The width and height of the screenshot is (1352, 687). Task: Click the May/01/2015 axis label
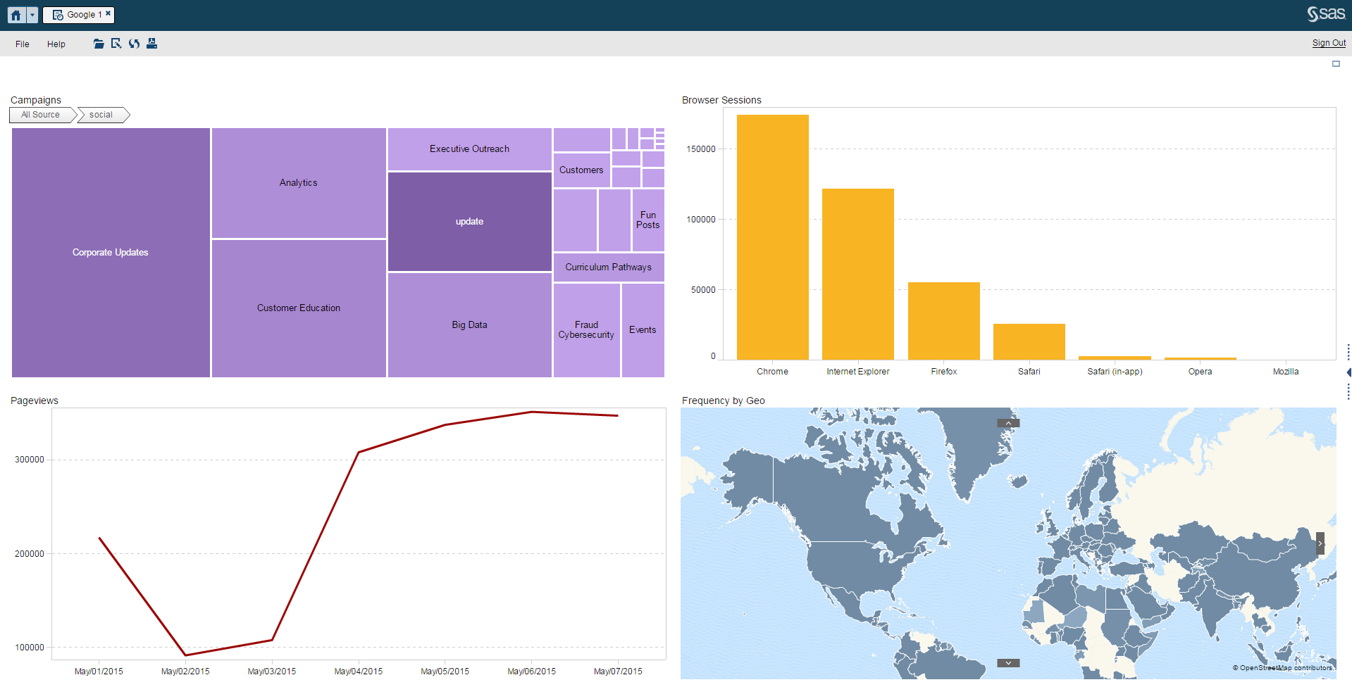pos(99,672)
